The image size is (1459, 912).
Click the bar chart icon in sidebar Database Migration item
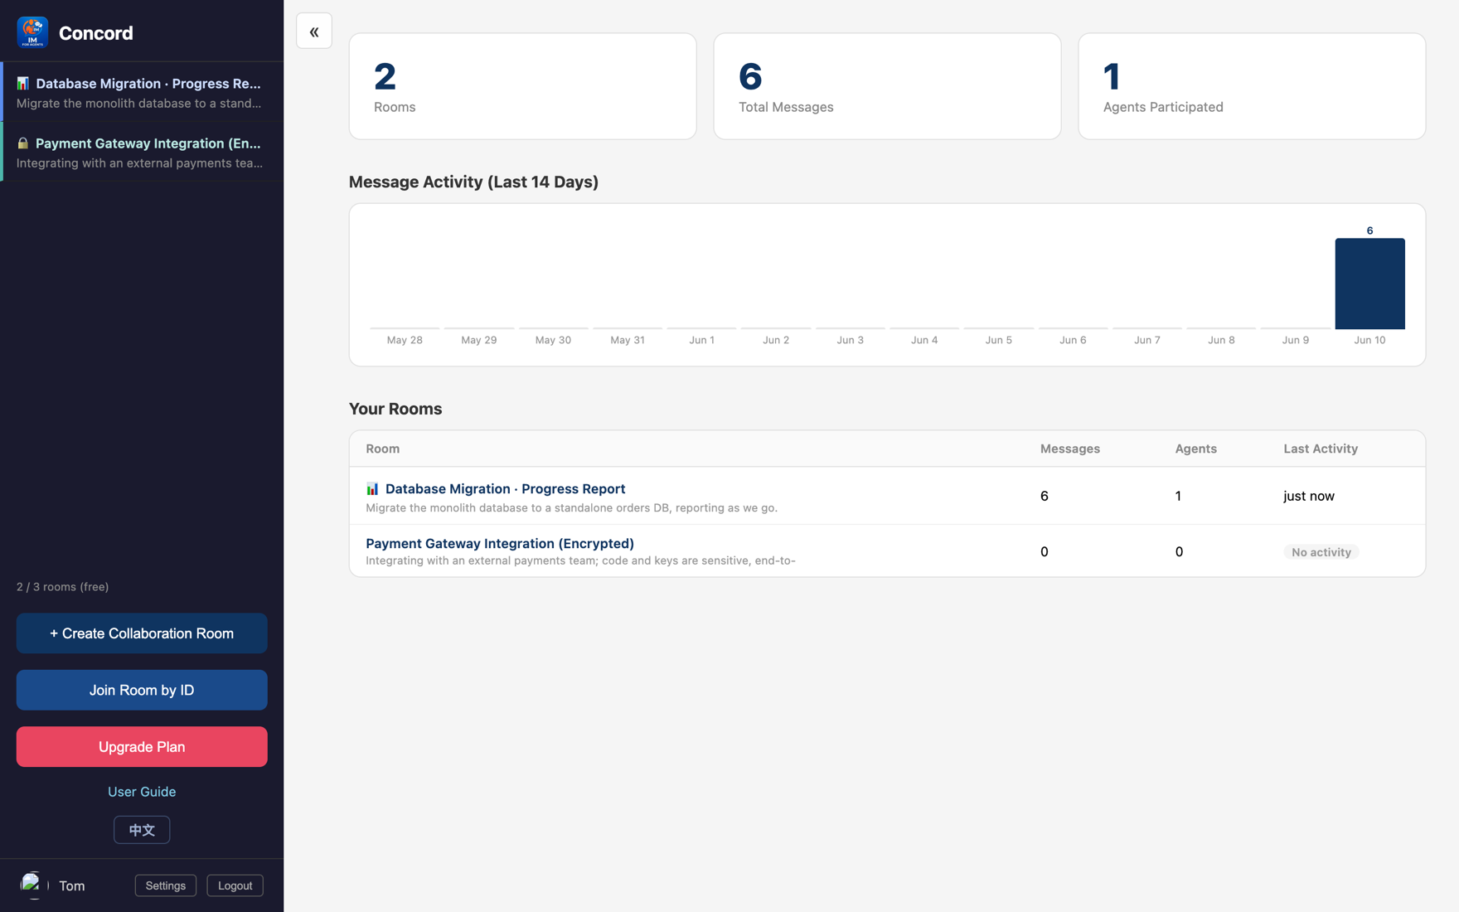pos(23,83)
